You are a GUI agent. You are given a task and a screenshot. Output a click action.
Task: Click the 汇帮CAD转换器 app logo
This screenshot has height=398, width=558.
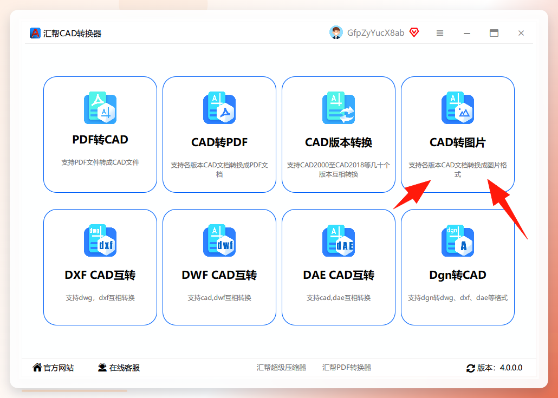tap(35, 33)
